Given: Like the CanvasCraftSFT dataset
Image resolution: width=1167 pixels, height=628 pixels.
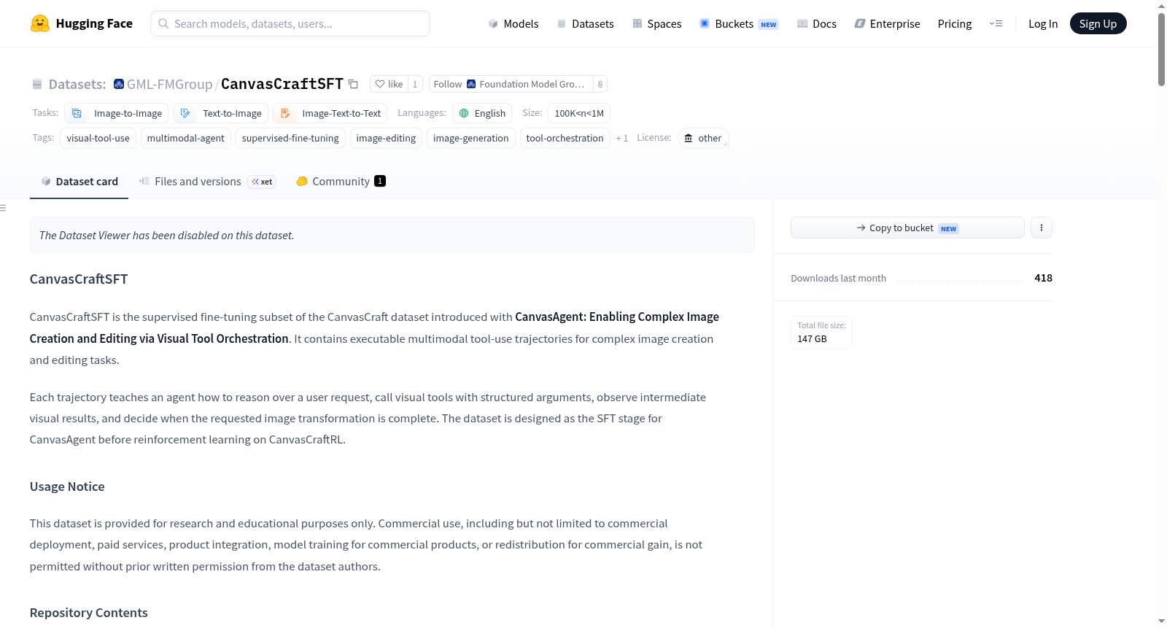Looking at the screenshot, I should [x=389, y=84].
